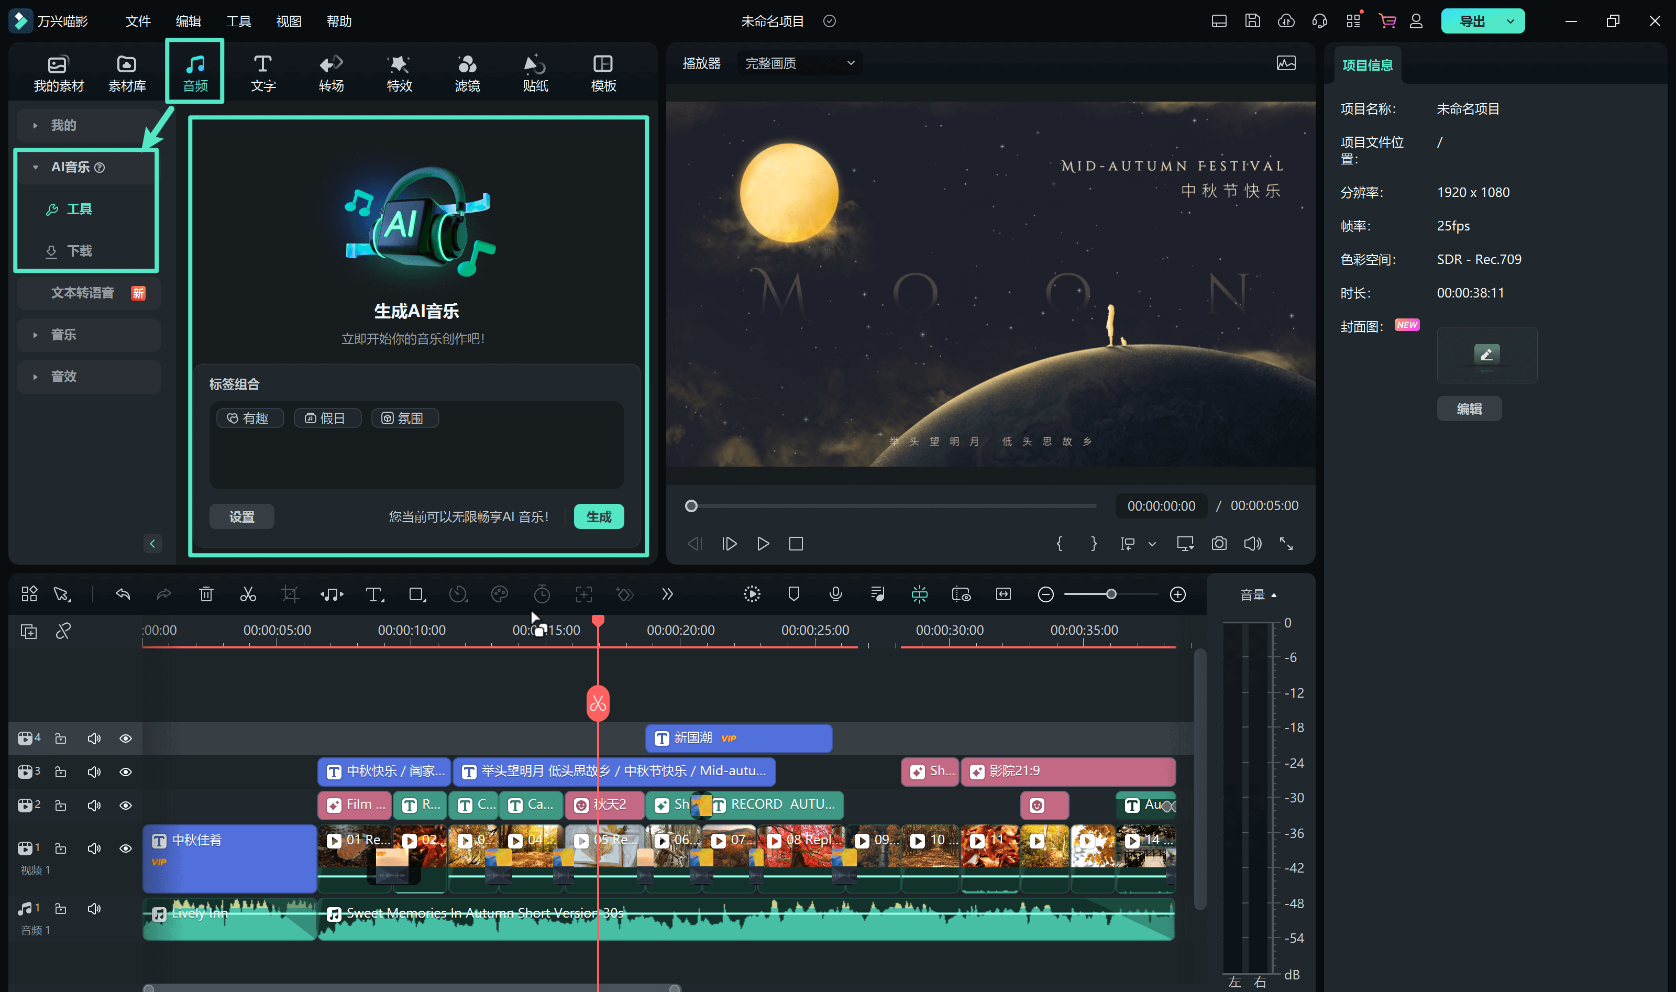Expand the 音效 sound effects section

point(64,377)
